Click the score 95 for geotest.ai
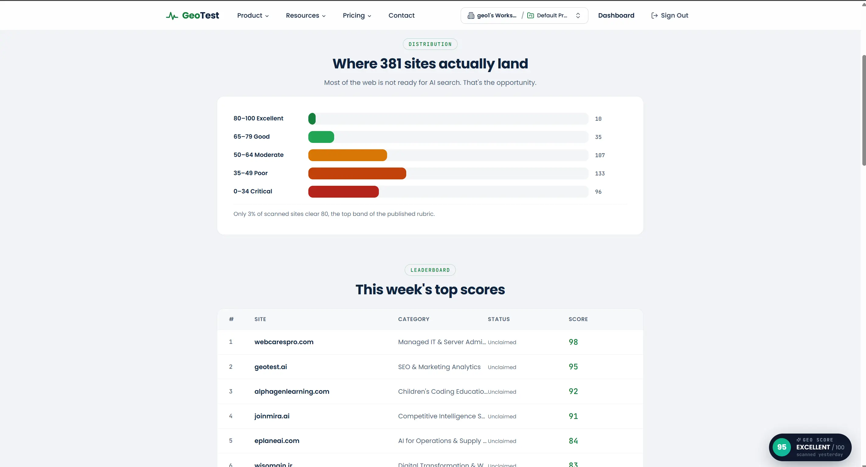 pos(573,367)
